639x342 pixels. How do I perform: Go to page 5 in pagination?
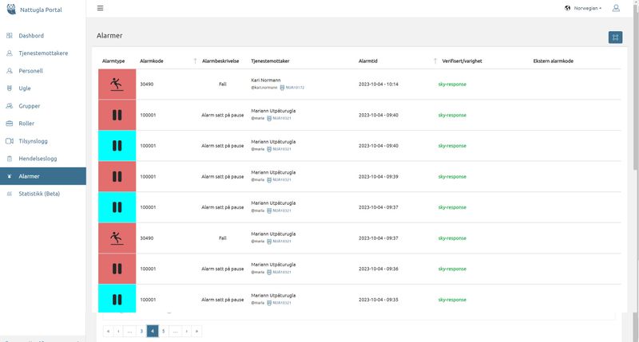coord(164,330)
